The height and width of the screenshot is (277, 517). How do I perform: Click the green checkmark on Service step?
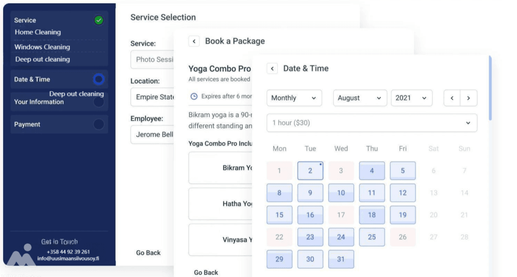click(x=98, y=20)
